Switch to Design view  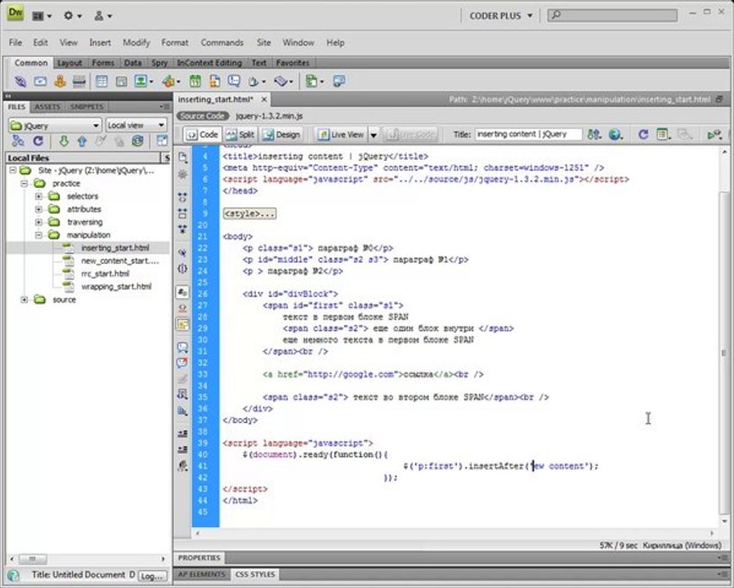pyautogui.click(x=281, y=135)
